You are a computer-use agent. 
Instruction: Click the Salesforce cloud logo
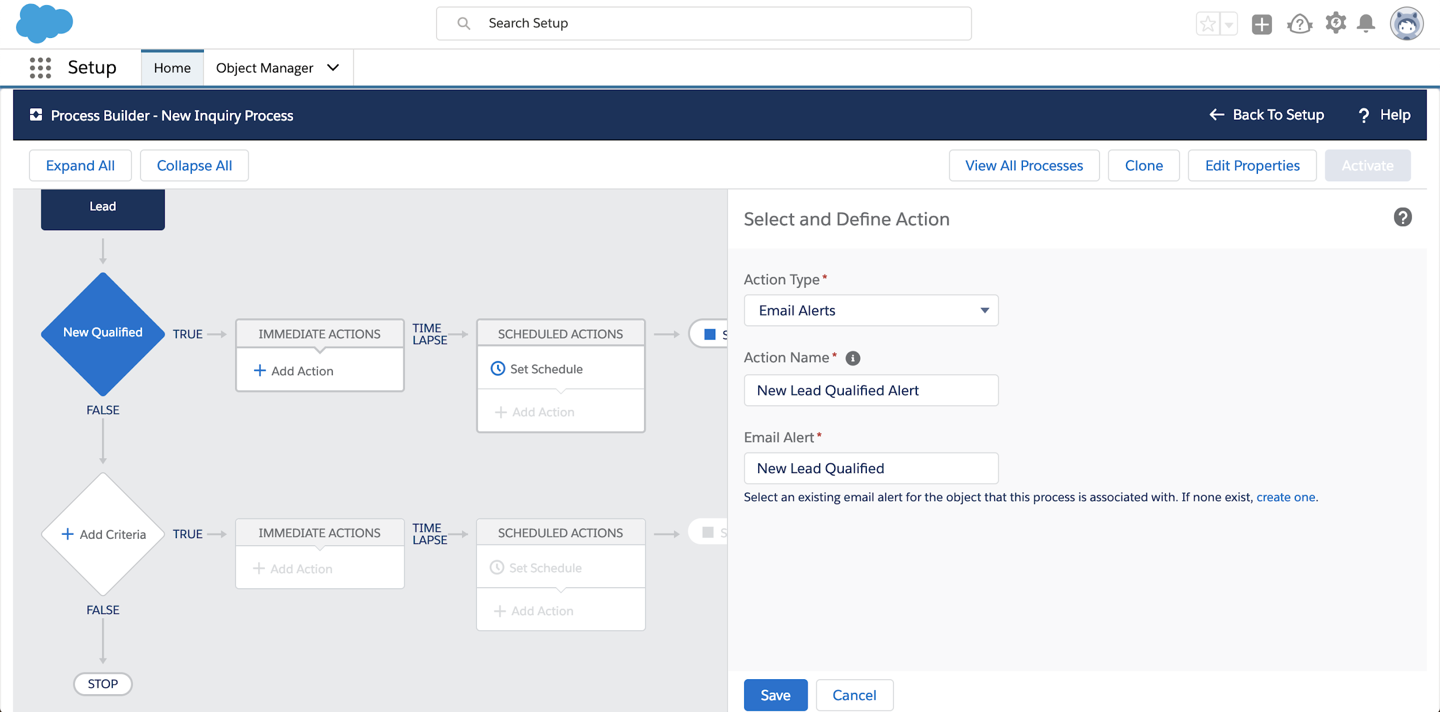44,23
